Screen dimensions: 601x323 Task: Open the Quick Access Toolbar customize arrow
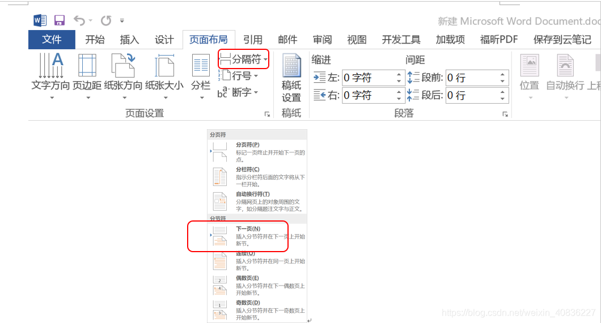click(x=122, y=21)
